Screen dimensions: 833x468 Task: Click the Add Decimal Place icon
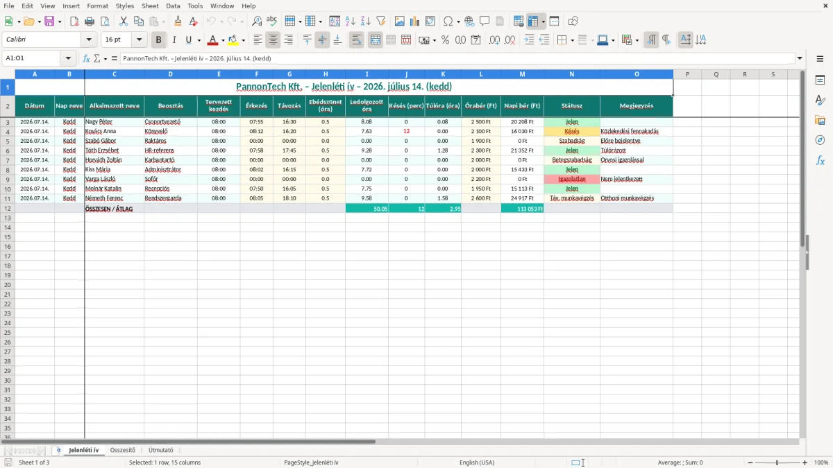[x=495, y=40]
